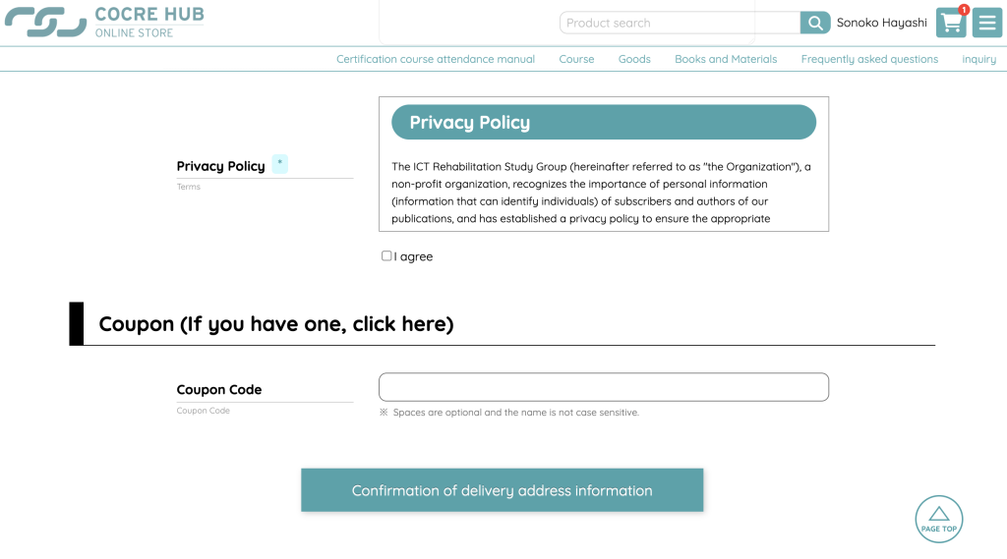Click the Privacy Policy text box
This screenshot has width=1007, height=559.
[x=603, y=193]
